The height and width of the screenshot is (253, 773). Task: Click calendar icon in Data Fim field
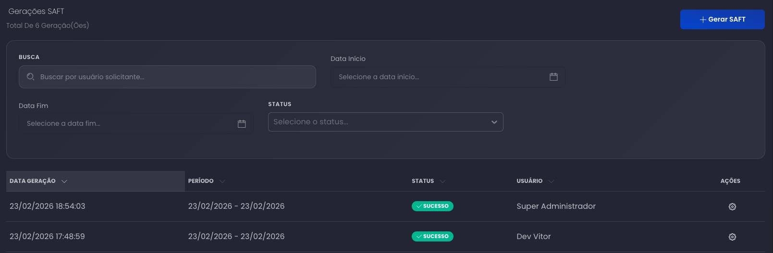point(242,124)
